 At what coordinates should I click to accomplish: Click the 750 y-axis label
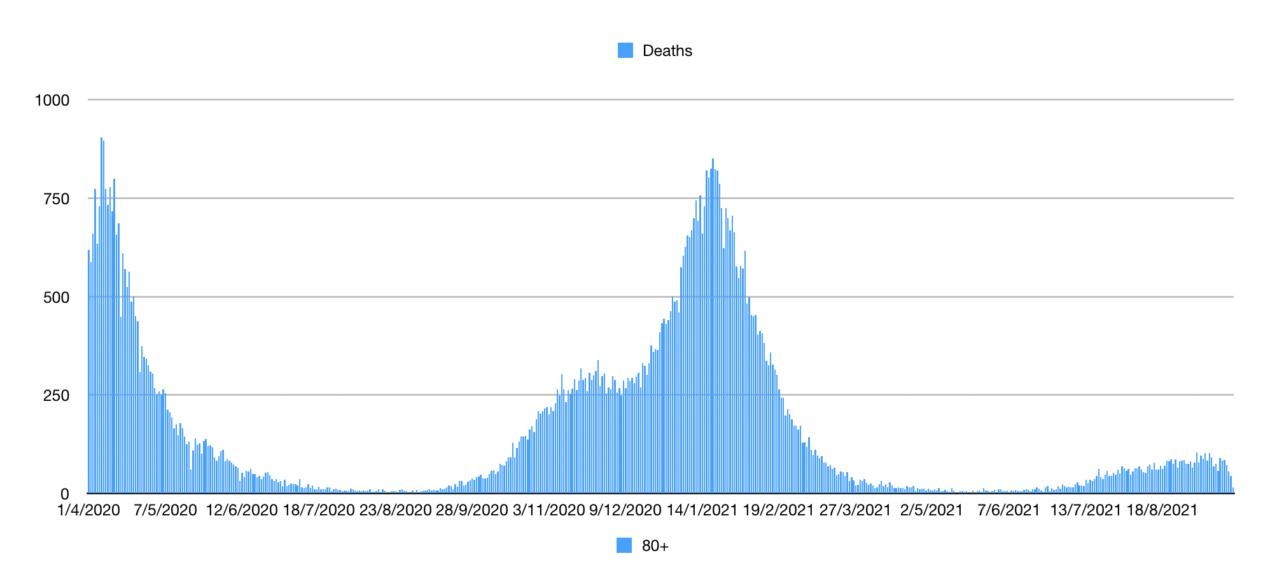(56, 199)
